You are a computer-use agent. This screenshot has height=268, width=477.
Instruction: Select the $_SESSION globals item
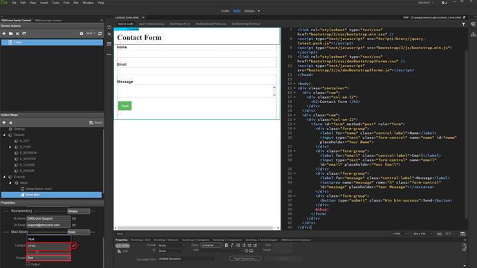point(28,153)
